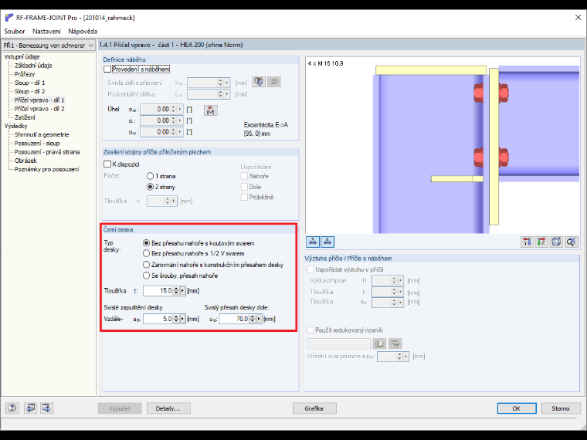Open the help icon in the bottom bar
Viewport: 587px width, 440px height.
pos(12,408)
